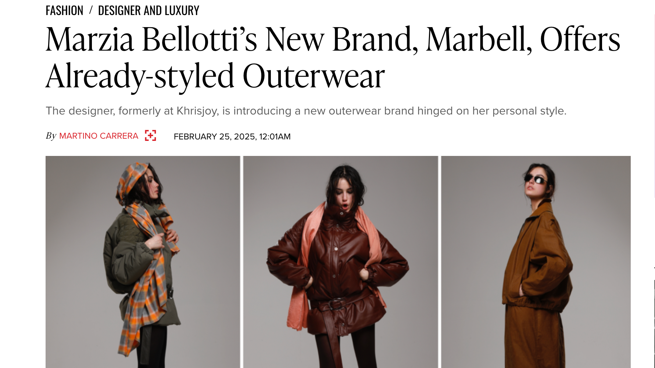Open photo of brown jacket with sunglasses
The image size is (655, 368).
(536, 262)
